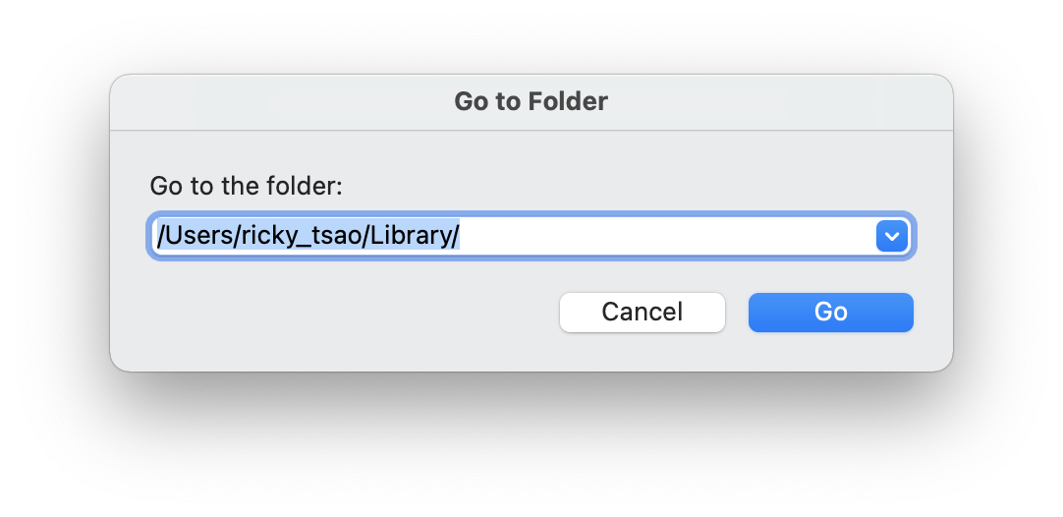Dismiss the dialog with Cancel

pyautogui.click(x=642, y=313)
